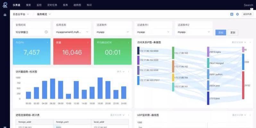Viewport: 256px width, 128px height.
Task: Open more options on 今日PV card
Action: pos(47,43)
